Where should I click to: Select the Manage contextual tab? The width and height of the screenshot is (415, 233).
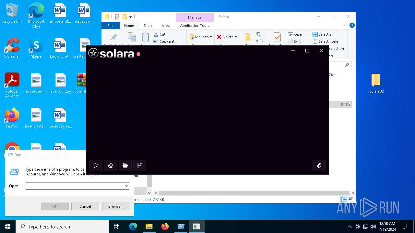coord(195,17)
